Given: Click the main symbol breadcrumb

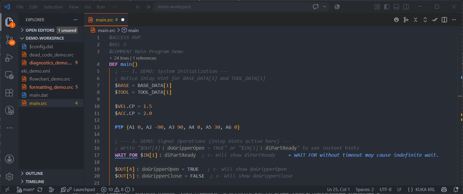Looking at the screenshot, I should [x=130, y=30].
